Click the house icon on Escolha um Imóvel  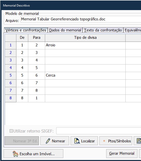coord(16,154)
